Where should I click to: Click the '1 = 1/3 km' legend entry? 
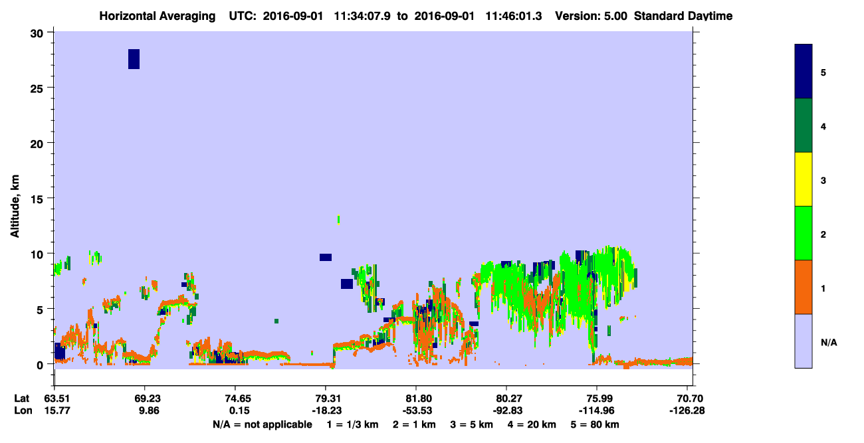coord(352,424)
